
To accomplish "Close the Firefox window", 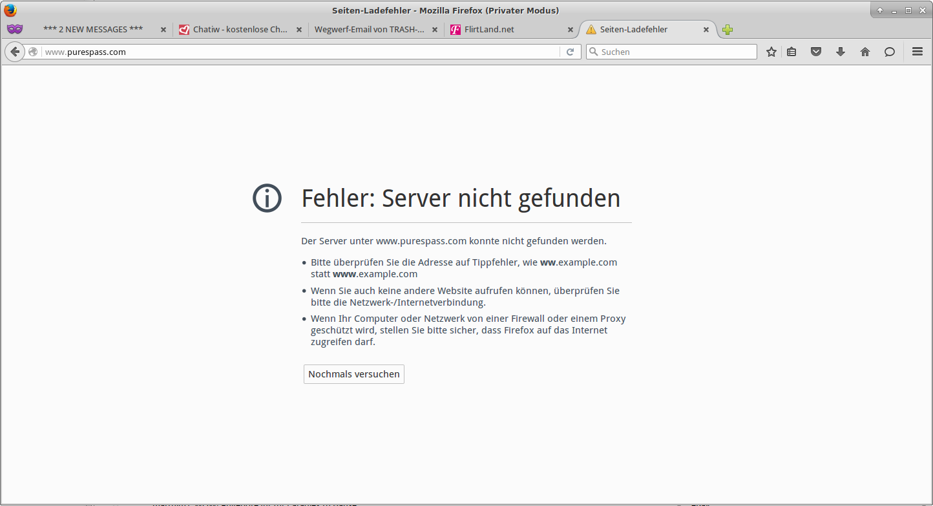I will point(922,10).
